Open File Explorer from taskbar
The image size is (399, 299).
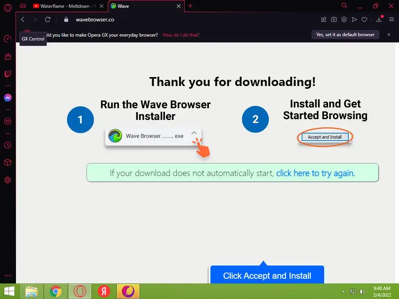point(32,291)
